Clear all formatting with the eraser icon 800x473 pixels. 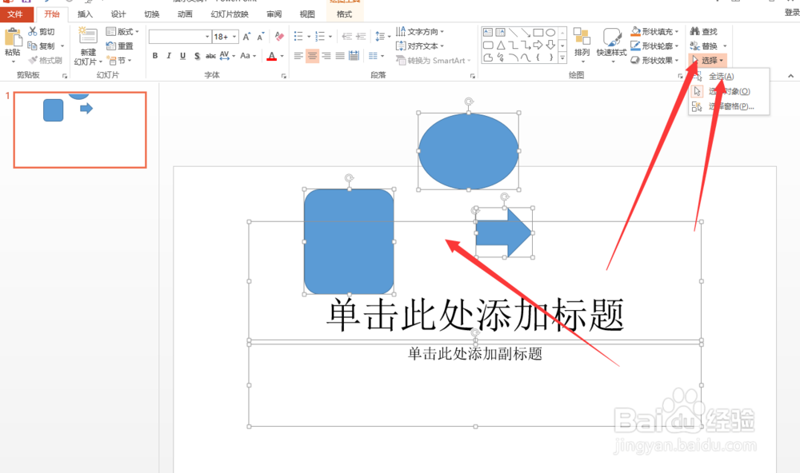pyautogui.click(x=279, y=36)
